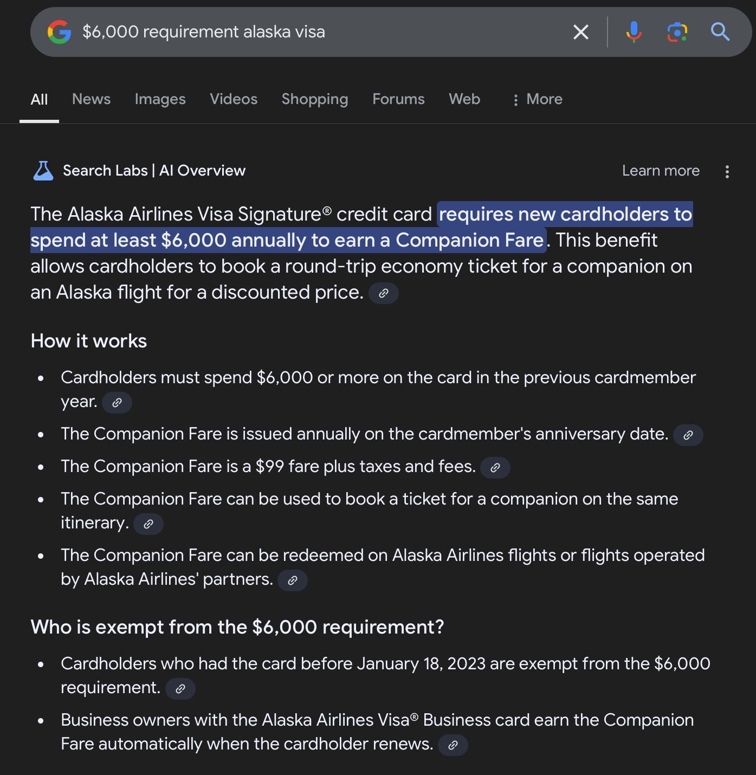The height and width of the screenshot is (775, 756).
Task: Select the Forums results tab
Action: [x=398, y=99]
